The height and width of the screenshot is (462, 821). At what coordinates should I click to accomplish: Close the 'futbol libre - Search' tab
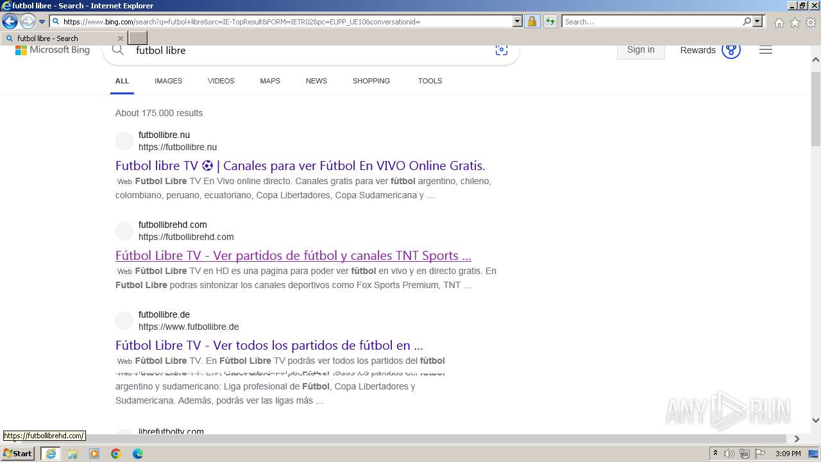tap(120, 38)
